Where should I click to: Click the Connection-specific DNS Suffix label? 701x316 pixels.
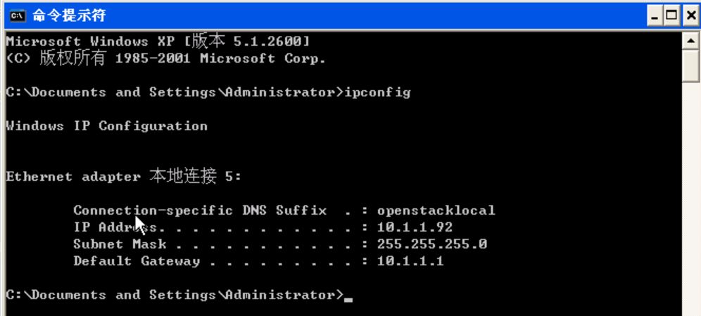coord(200,210)
